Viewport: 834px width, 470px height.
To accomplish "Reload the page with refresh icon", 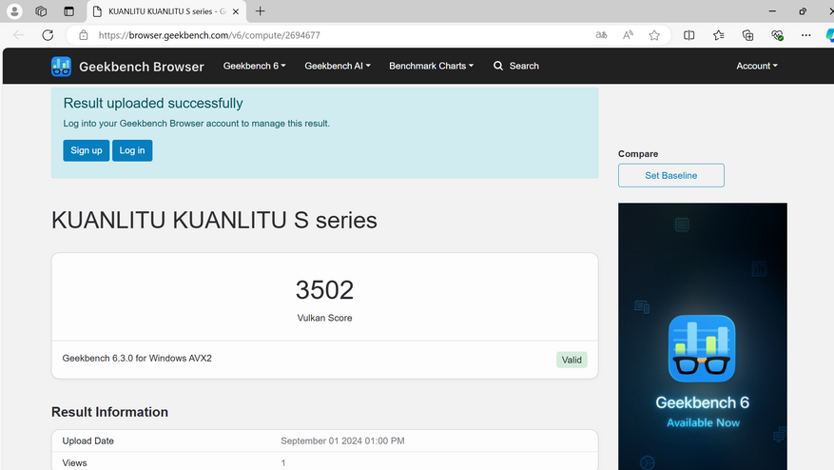I will [x=48, y=35].
